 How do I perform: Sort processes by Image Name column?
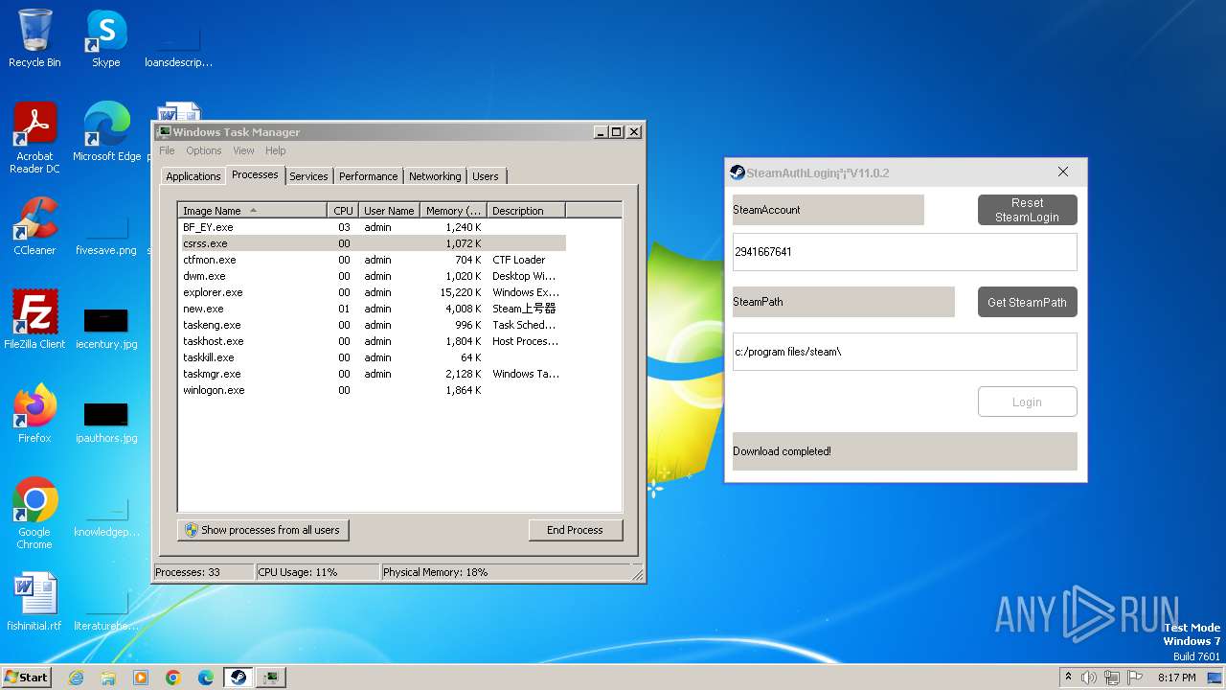coord(253,210)
